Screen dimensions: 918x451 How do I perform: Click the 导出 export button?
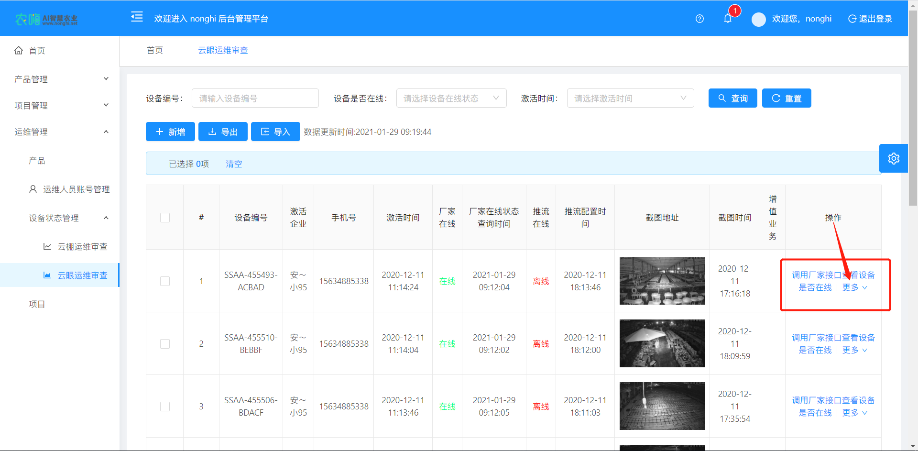(x=223, y=132)
